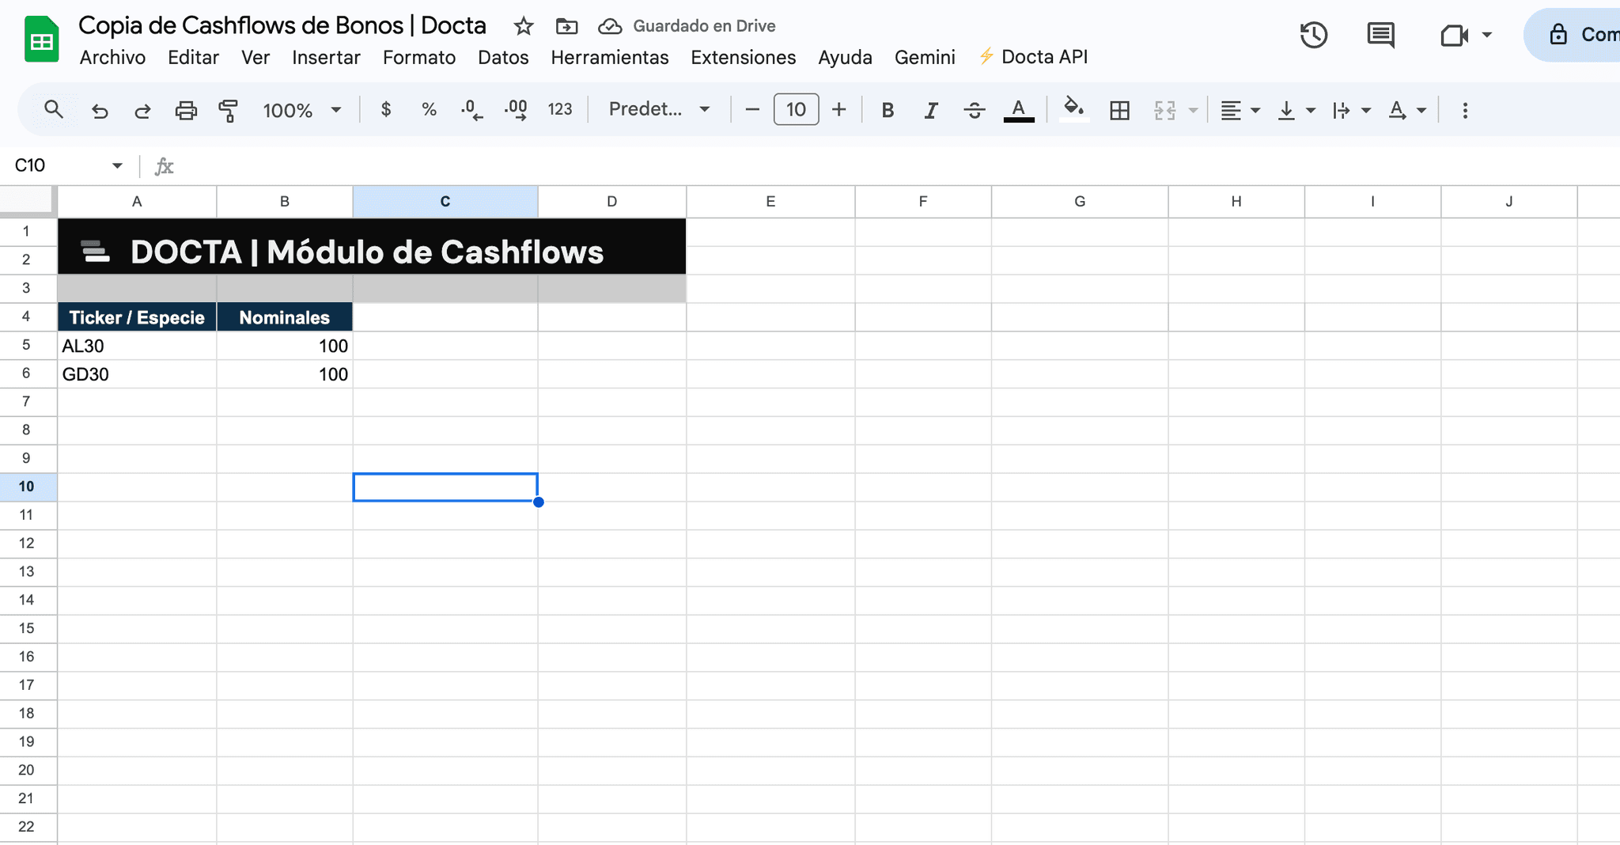This screenshot has height=845, width=1620.
Task: Open more number formats 123
Action: coord(559,109)
